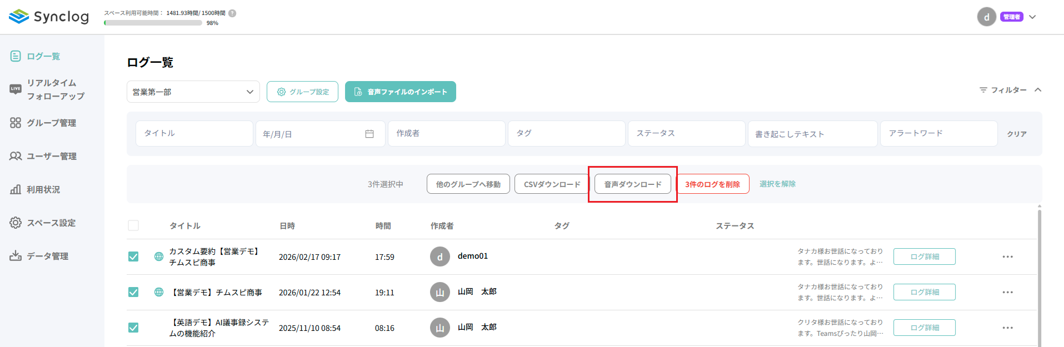Open the タグ filter field
The image size is (1064, 347).
click(567, 133)
